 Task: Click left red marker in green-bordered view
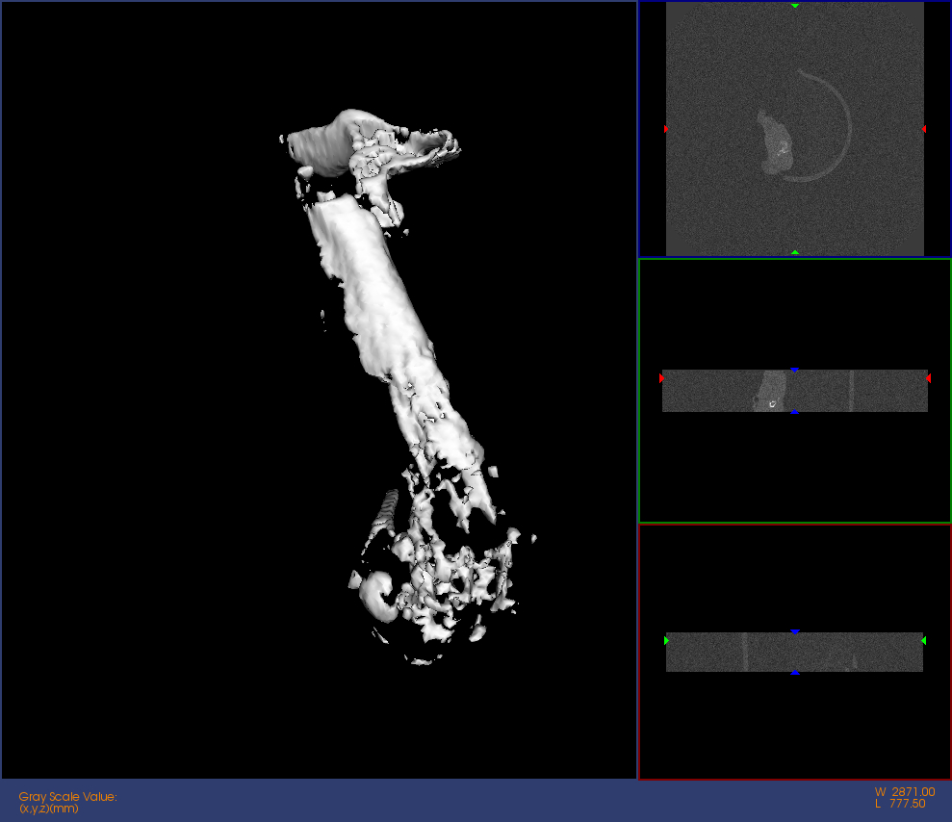[662, 379]
